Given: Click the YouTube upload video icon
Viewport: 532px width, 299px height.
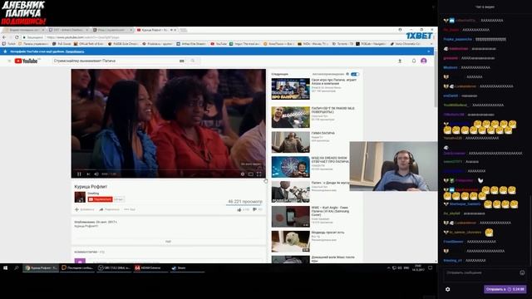Looking at the screenshot, I should coord(400,61).
